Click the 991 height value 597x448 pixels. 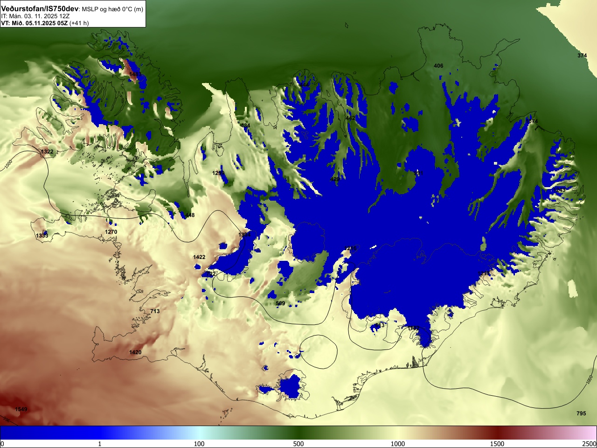click(x=418, y=173)
